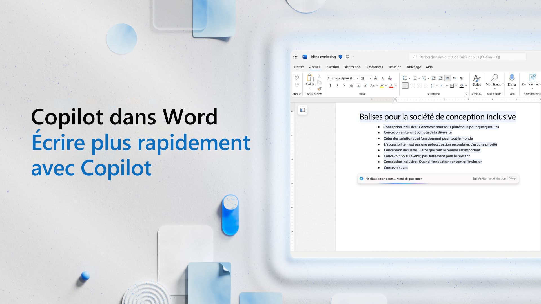This screenshot has width=541, height=304.
Task: Open the Aide tab
Action: click(429, 67)
